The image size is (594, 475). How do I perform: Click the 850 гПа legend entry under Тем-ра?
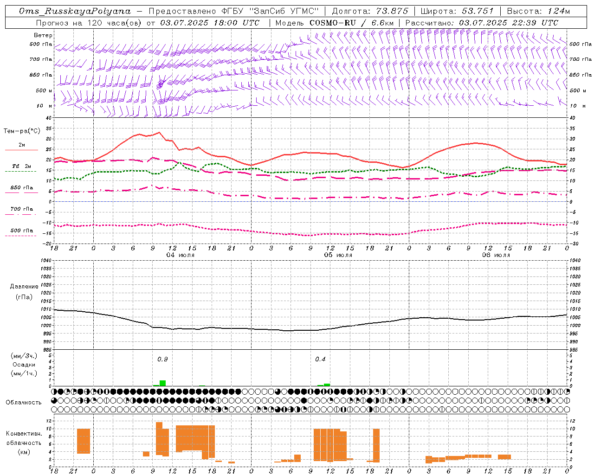point(21,188)
